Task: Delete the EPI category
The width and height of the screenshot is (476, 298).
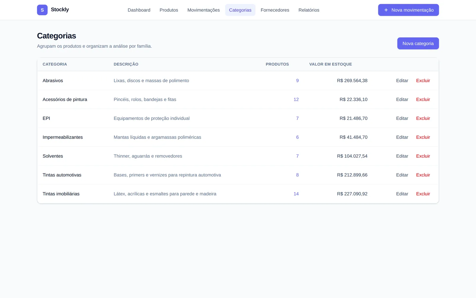Action: (423, 118)
